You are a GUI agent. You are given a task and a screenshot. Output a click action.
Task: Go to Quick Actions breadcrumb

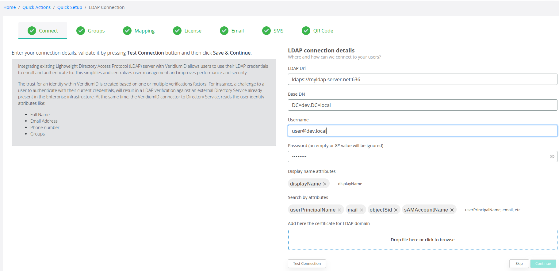(x=36, y=7)
